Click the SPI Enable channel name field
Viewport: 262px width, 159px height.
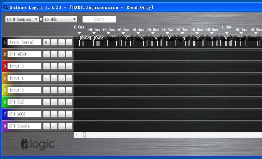(x=24, y=126)
